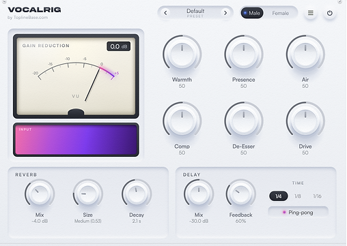The height and width of the screenshot is (246, 347).
Task: Click the Drive value 50
Action: pyautogui.click(x=305, y=153)
